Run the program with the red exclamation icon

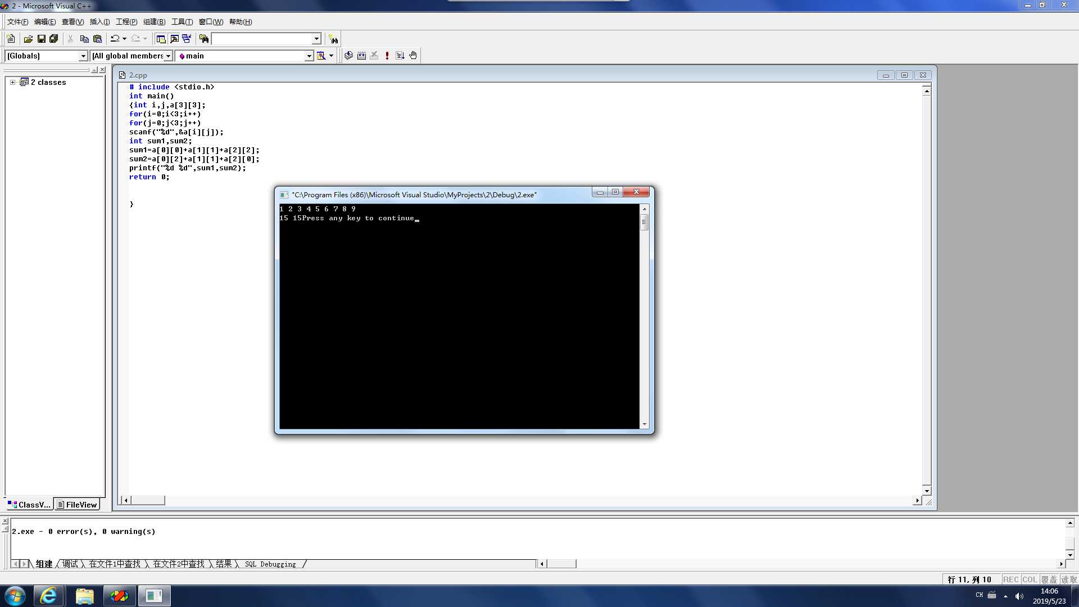[387, 56]
